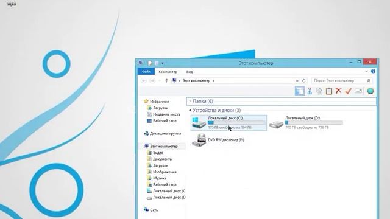
Task: Open the window system menu icon in the title bar
Action: coord(141,63)
